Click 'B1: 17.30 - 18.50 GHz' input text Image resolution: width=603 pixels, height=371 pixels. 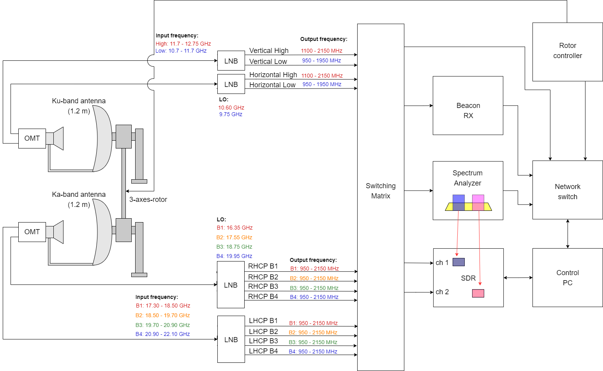point(163,306)
